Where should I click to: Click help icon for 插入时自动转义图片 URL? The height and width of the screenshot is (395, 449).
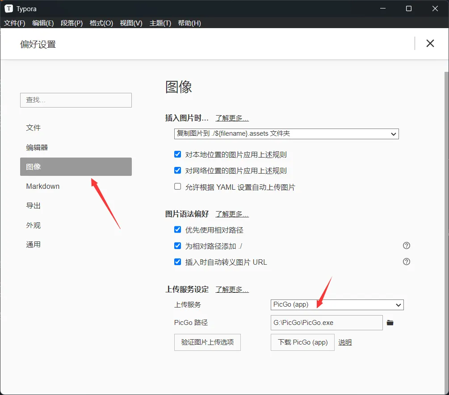click(x=406, y=262)
